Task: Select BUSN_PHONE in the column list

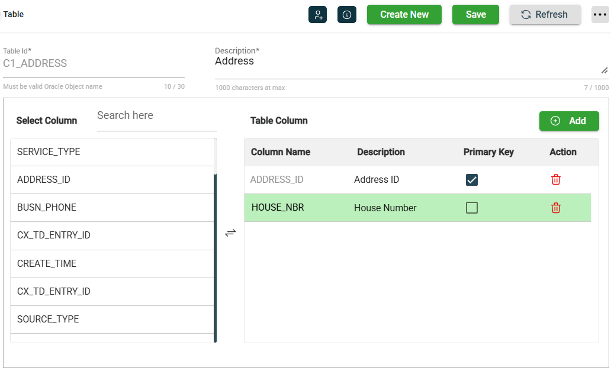Action: (x=112, y=208)
